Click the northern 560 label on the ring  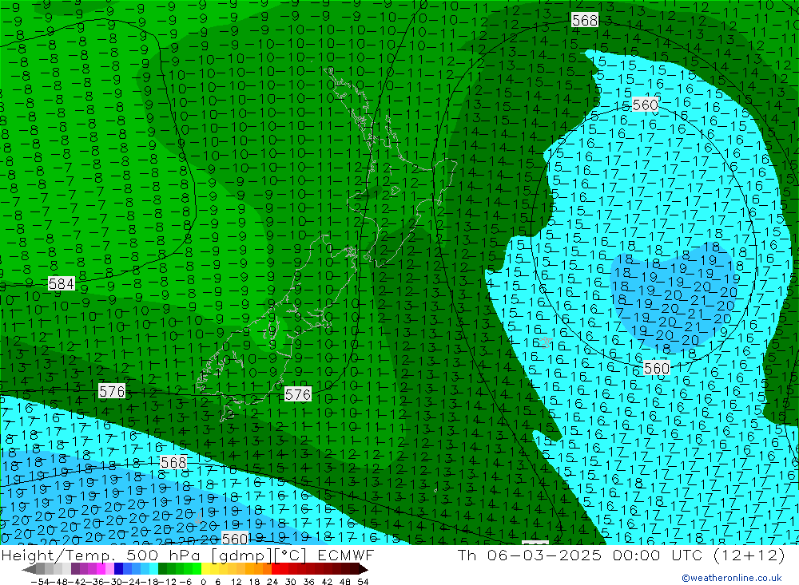pyautogui.click(x=645, y=105)
